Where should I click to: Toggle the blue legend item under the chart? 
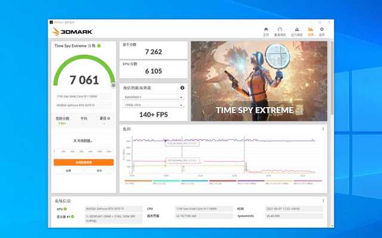click(x=195, y=182)
